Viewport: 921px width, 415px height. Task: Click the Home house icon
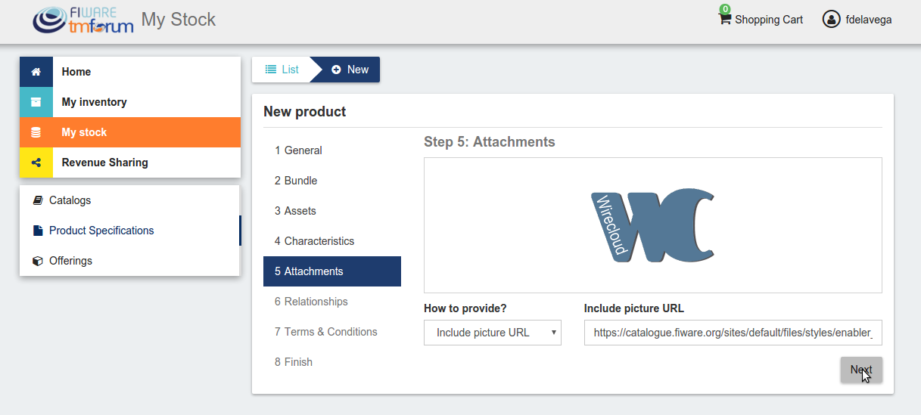[x=36, y=72]
